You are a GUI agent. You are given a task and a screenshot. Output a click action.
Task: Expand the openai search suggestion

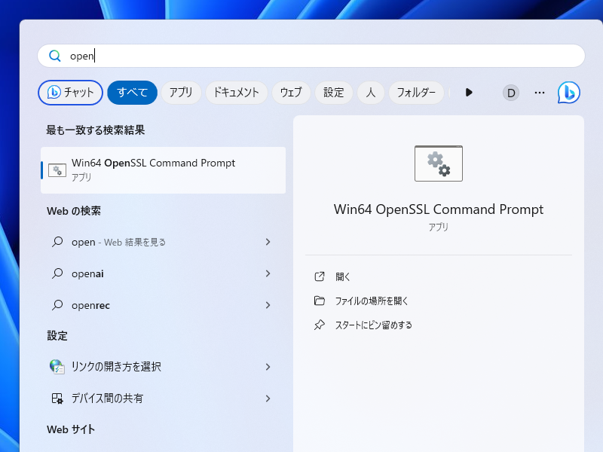268,273
